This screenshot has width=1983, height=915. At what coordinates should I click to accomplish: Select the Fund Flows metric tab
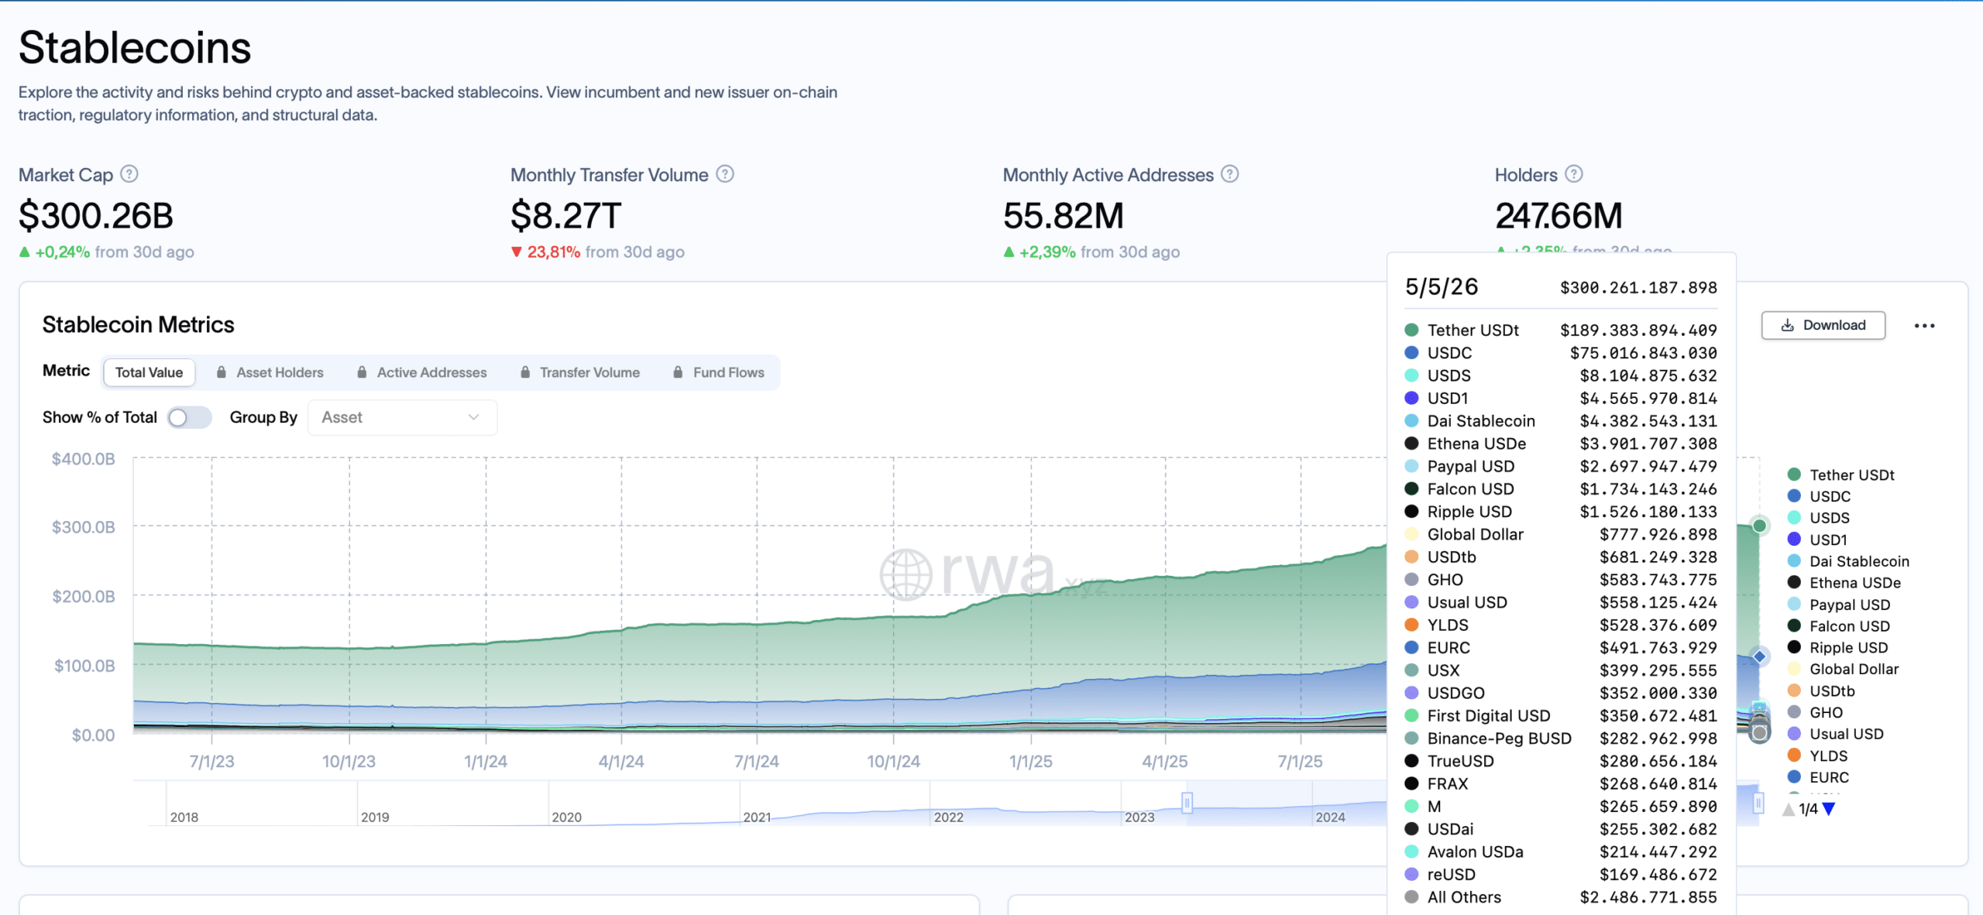[x=719, y=372]
